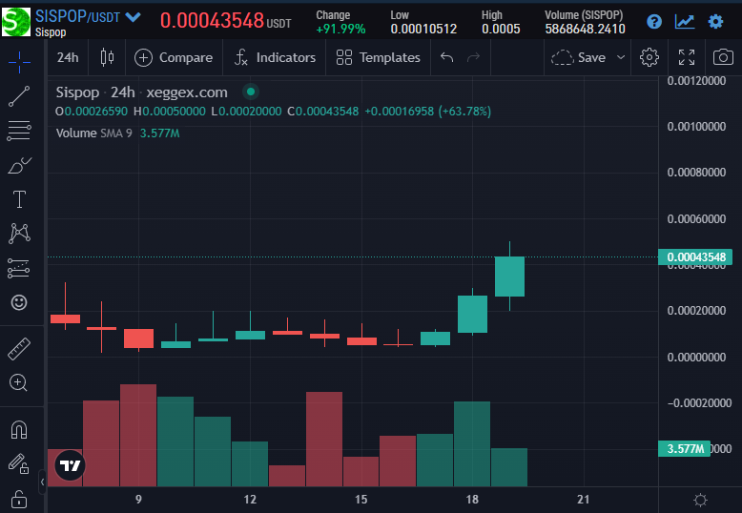Screen dimensions: 742x513
Task: Click the latest green candlestick
Action: (x=509, y=277)
